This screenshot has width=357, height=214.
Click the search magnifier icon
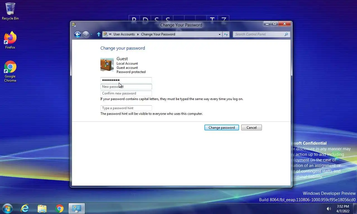point(286,34)
